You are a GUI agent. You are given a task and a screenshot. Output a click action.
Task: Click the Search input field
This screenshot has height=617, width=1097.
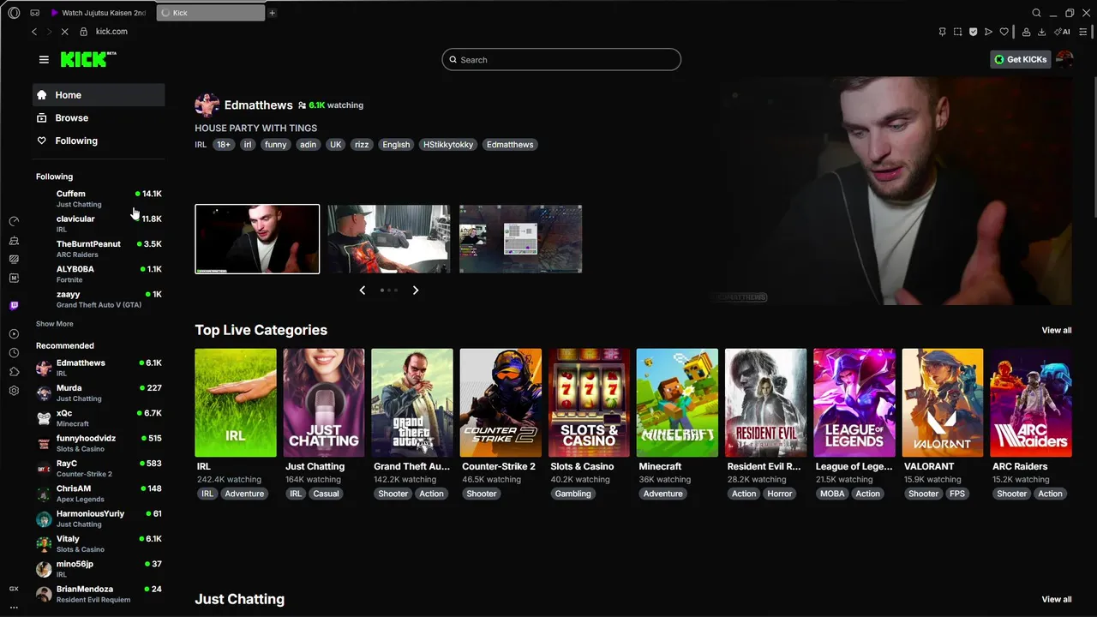561,60
